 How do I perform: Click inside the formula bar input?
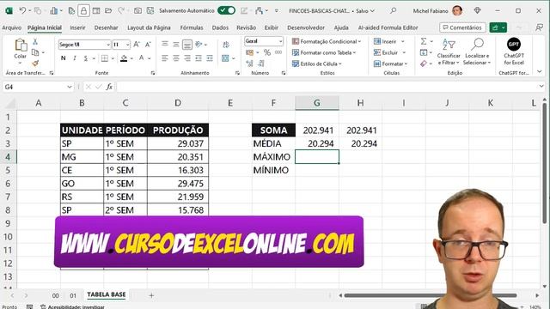[327, 87]
